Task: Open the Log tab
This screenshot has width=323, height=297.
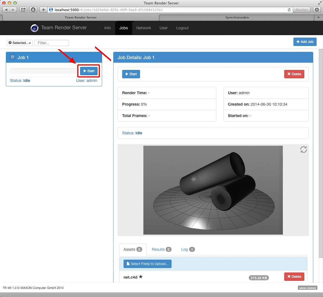Action: coord(188,249)
